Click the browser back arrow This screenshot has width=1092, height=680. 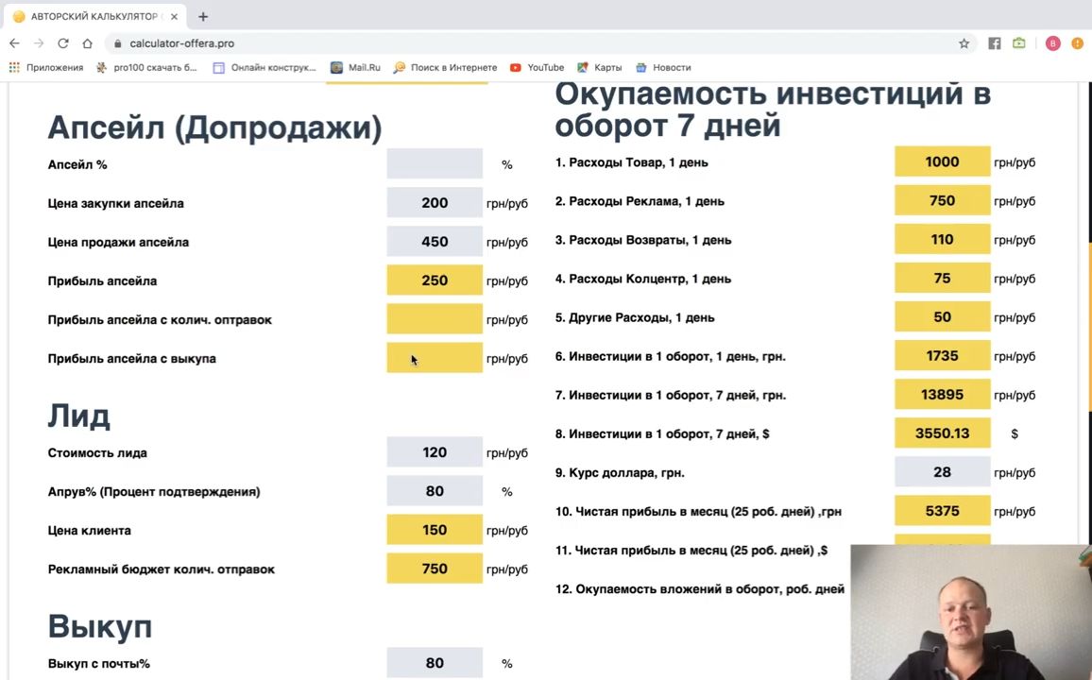click(14, 43)
